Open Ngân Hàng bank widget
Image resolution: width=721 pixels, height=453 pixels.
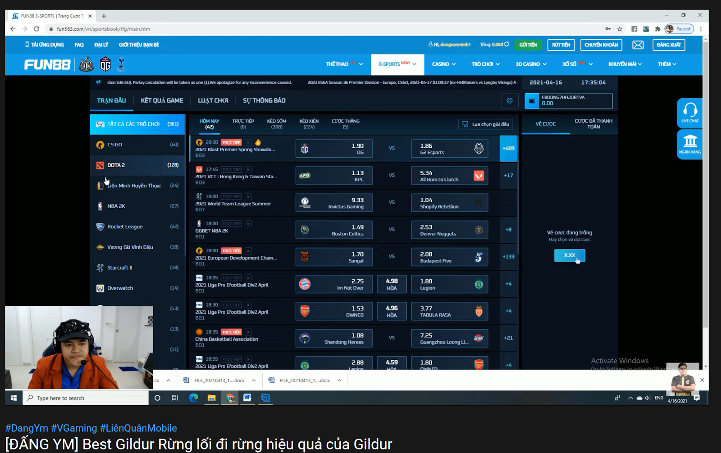[x=690, y=145]
